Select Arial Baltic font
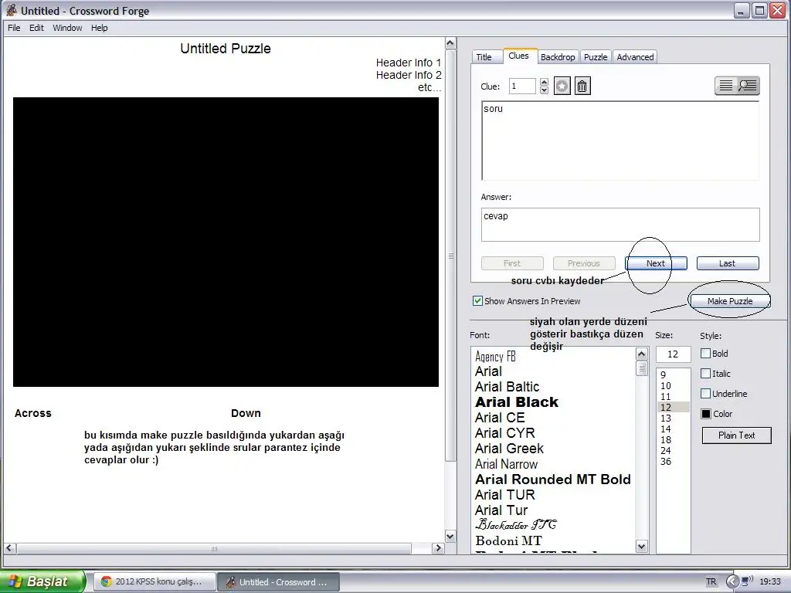This screenshot has height=593, width=791. pyautogui.click(x=507, y=387)
